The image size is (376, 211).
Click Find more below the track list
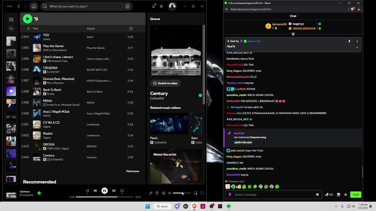click(x=133, y=171)
